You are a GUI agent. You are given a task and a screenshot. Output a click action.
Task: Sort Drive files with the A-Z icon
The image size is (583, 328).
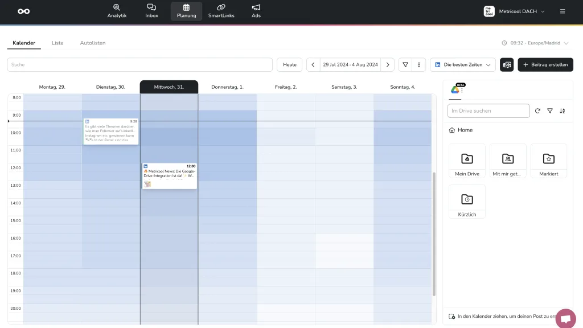click(563, 111)
